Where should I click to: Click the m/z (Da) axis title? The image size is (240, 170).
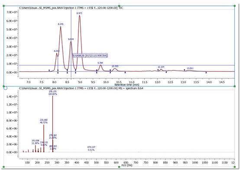[x=127, y=165]
